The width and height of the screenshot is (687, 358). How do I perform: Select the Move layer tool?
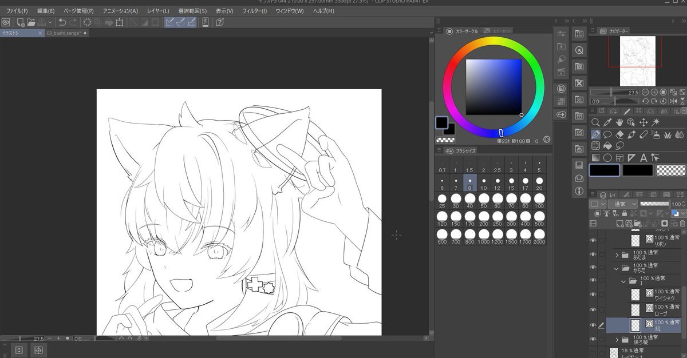click(643, 122)
